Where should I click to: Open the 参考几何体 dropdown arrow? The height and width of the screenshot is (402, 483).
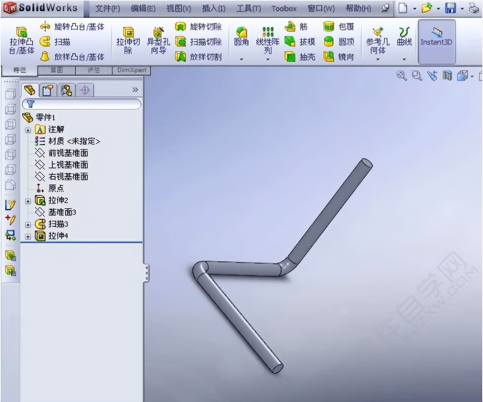378,60
